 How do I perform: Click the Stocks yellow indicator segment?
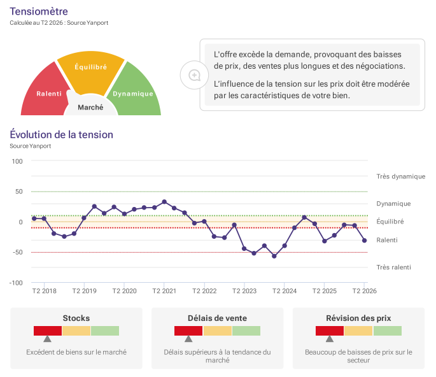click(x=76, y=331)
